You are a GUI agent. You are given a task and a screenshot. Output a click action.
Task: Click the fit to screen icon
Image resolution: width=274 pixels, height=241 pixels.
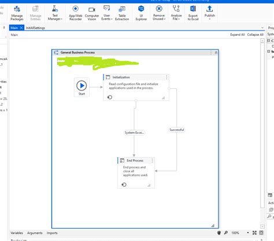[254, 233]
